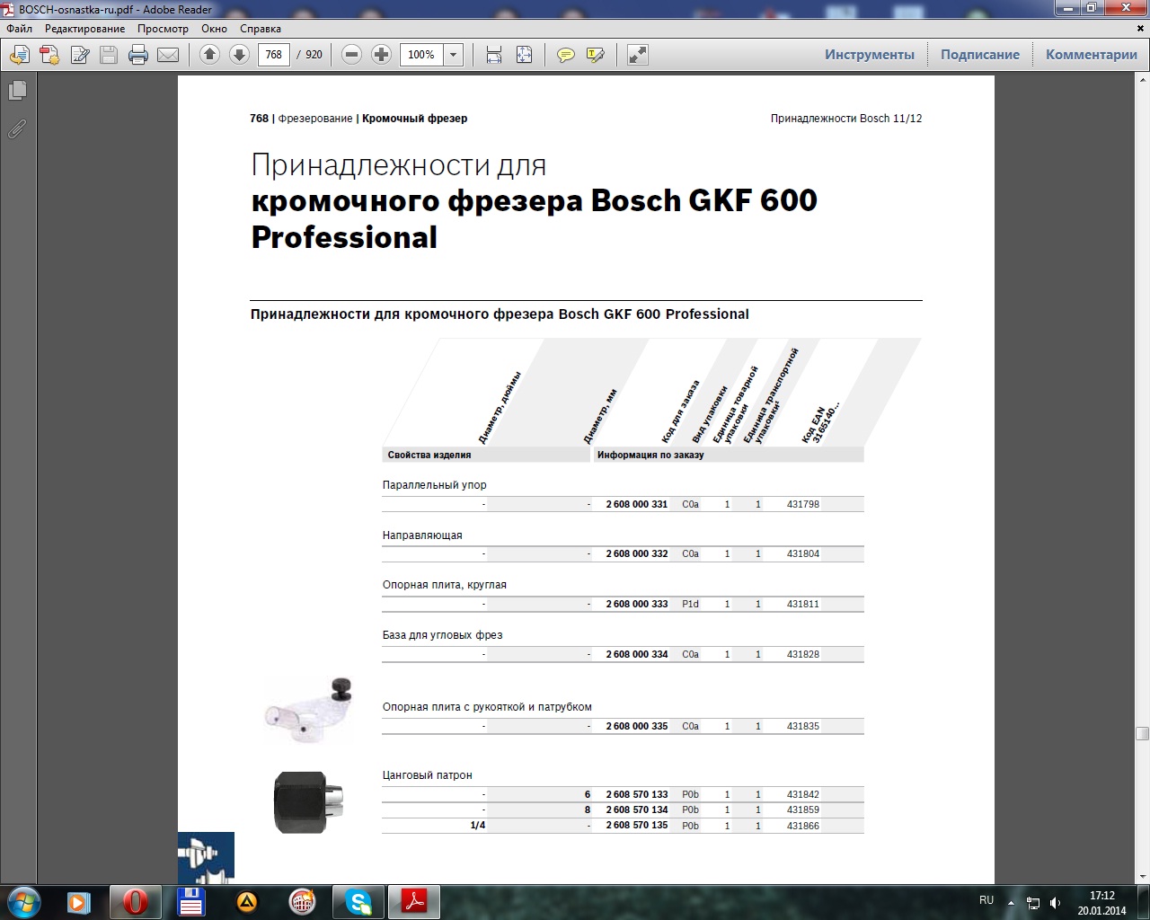
Task: Open the Инструменты pane
Action: pyautogui.click(x=870, y=55)
